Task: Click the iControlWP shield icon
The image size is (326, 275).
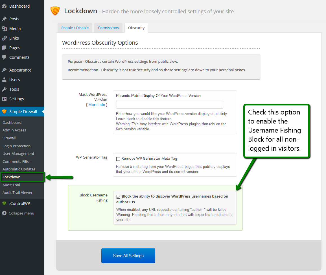Action: (x=4, y=203)
